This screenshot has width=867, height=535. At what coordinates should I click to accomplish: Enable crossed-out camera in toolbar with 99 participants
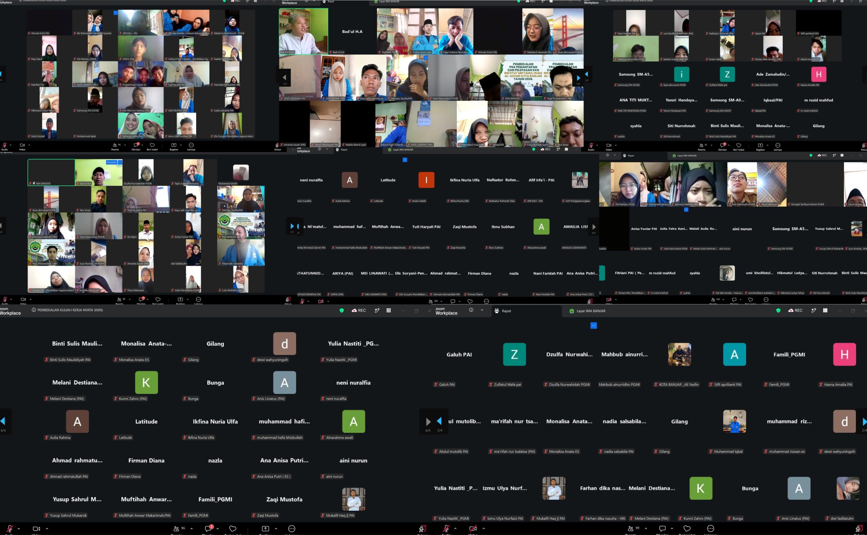tap(473, 529)
